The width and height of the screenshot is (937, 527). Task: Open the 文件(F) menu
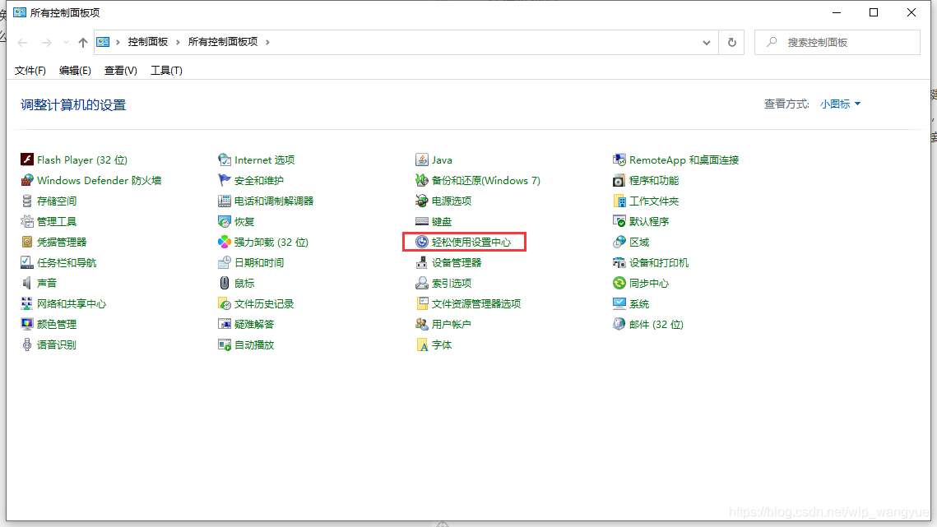tap(30, 71)
